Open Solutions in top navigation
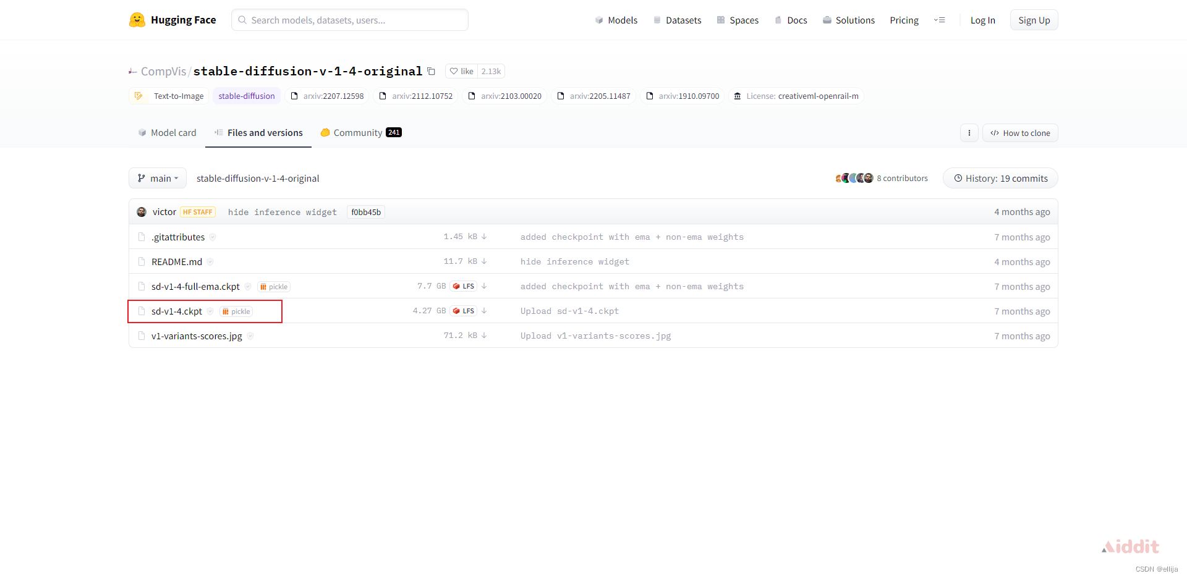Image resolution: width=1187 pixels, height=579 pixels. point(849,20)
